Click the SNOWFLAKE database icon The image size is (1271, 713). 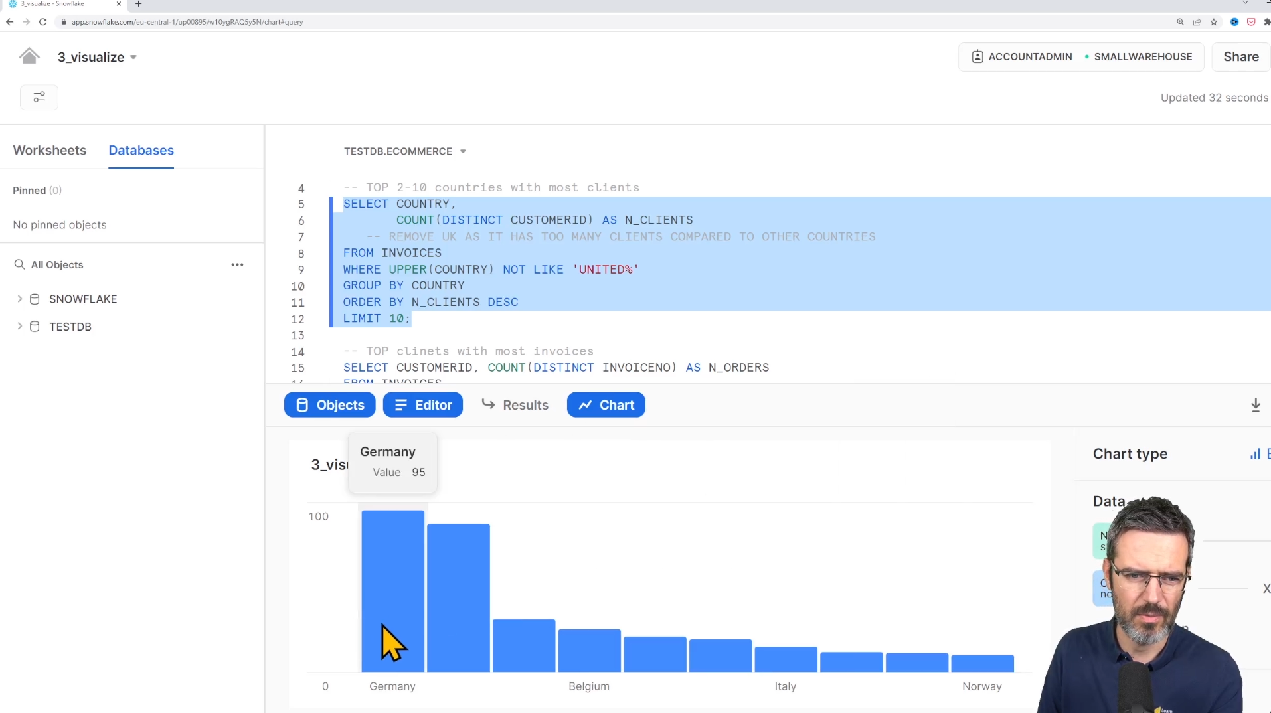pos(35,299)
